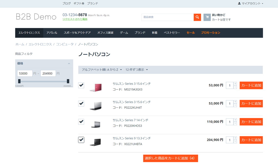Viewport: 278px width, 168px height.
Task: Open the プロモーション menu item
Action: pyautogui.click(x=211, y=33)
